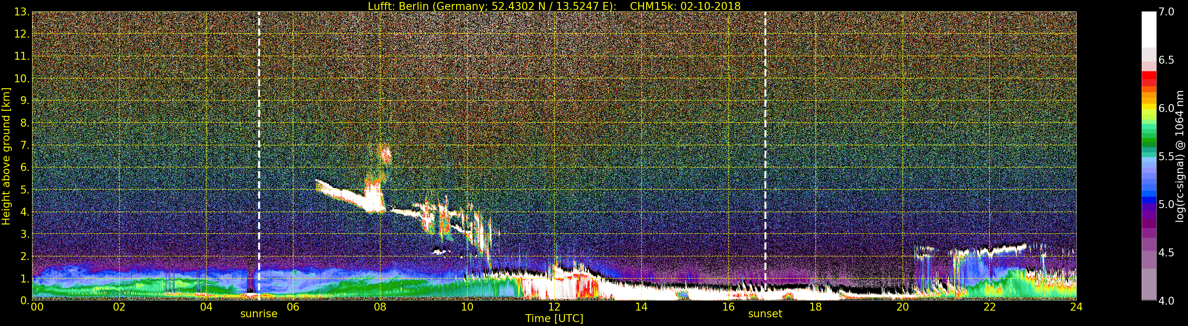
Task: Click the '6.' height axis tick label
Action: point(25,167)
